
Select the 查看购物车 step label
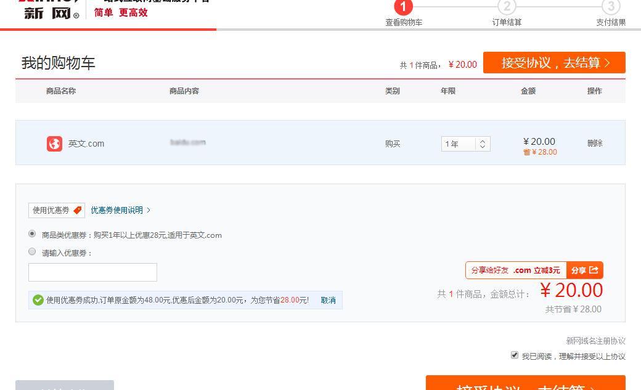404,22
